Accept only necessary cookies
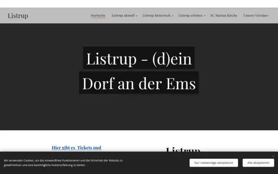 (214, 163)
